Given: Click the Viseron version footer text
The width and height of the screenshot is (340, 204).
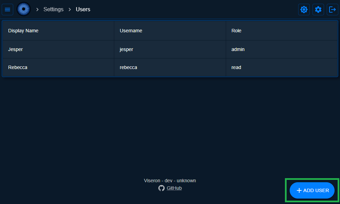Looking at the screenshot, I should pyautogui.click(x=170, y=181).
